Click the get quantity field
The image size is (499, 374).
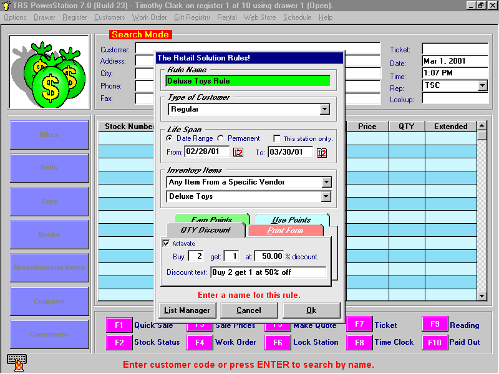coord(231,256)
